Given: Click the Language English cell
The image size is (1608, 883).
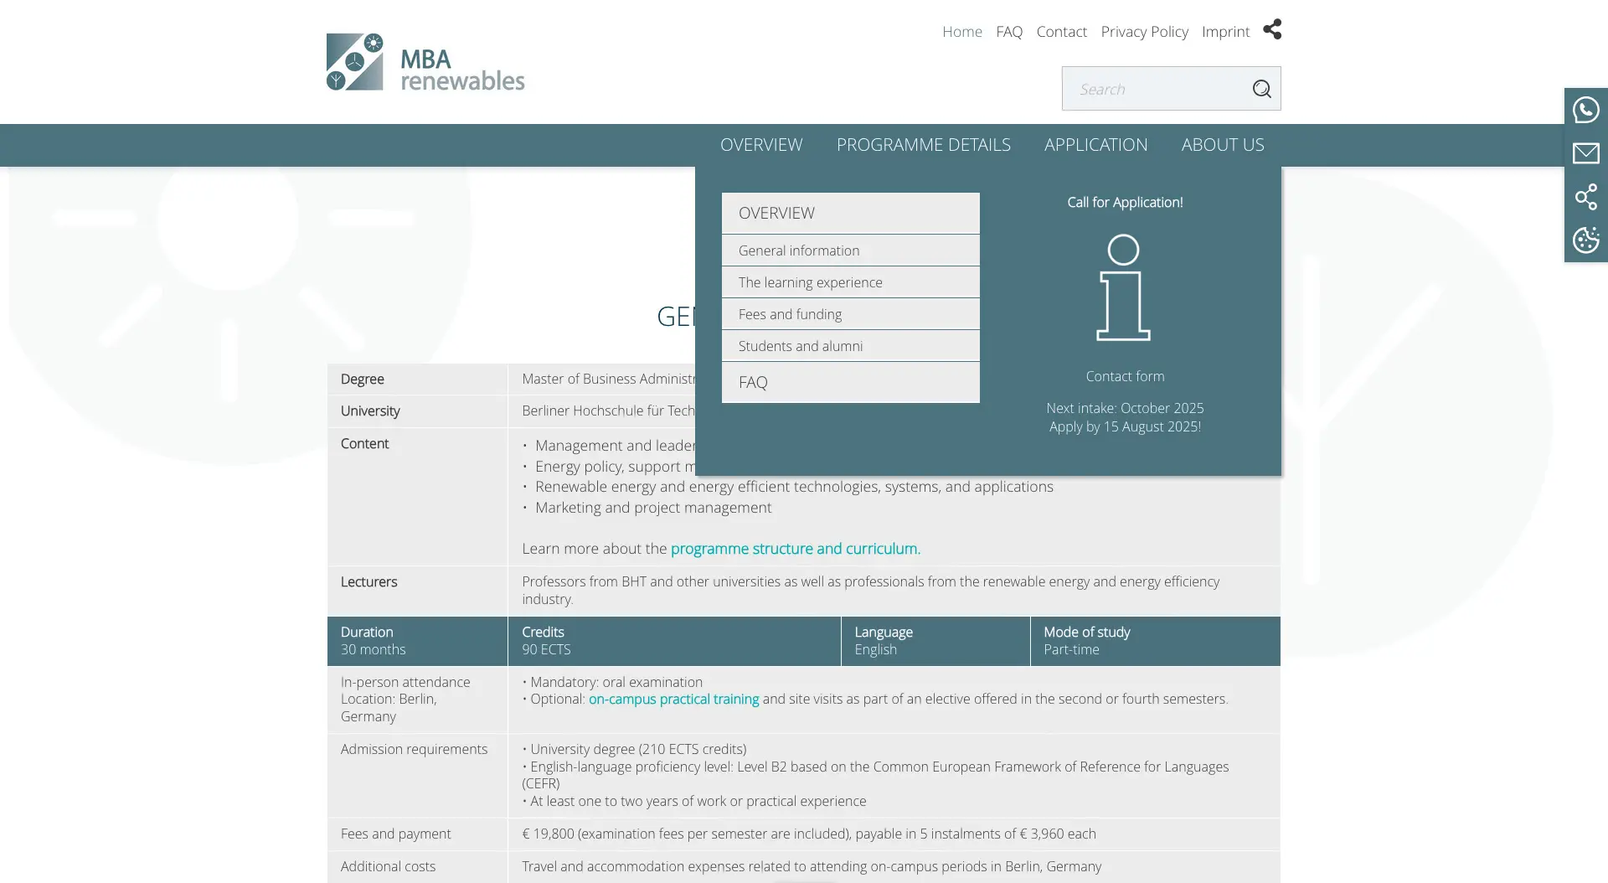Looking at the screenshot, I should (x=935, y=641).
